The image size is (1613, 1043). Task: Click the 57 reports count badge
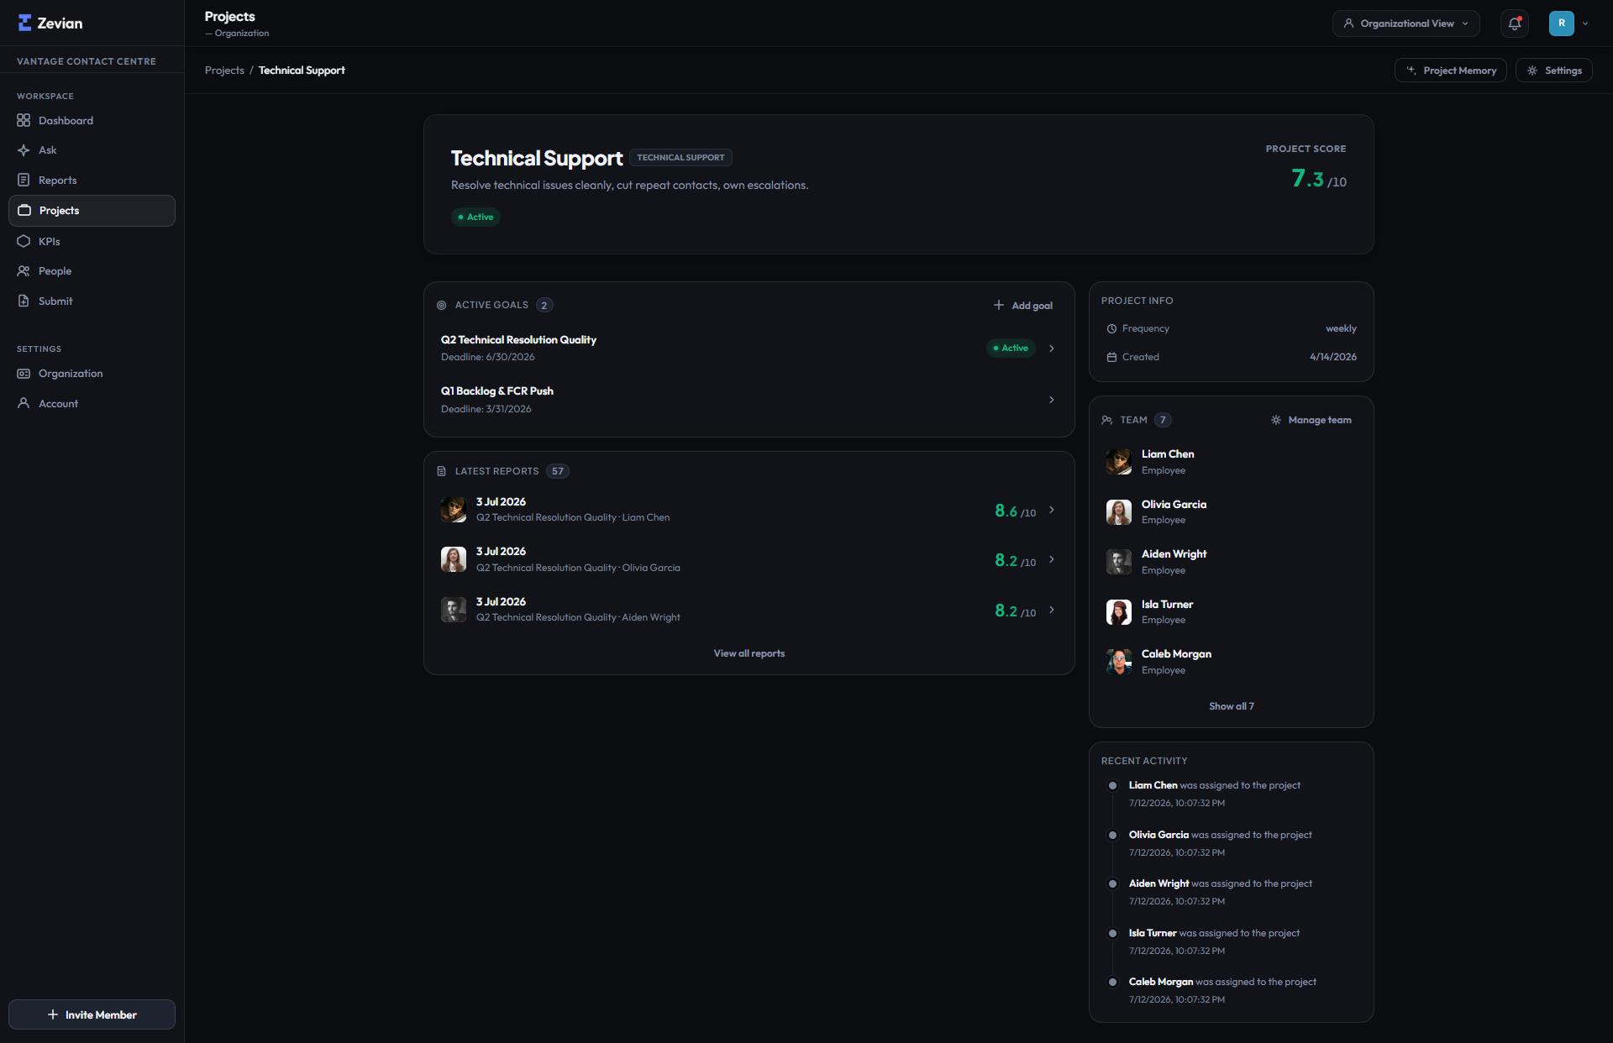558,471
